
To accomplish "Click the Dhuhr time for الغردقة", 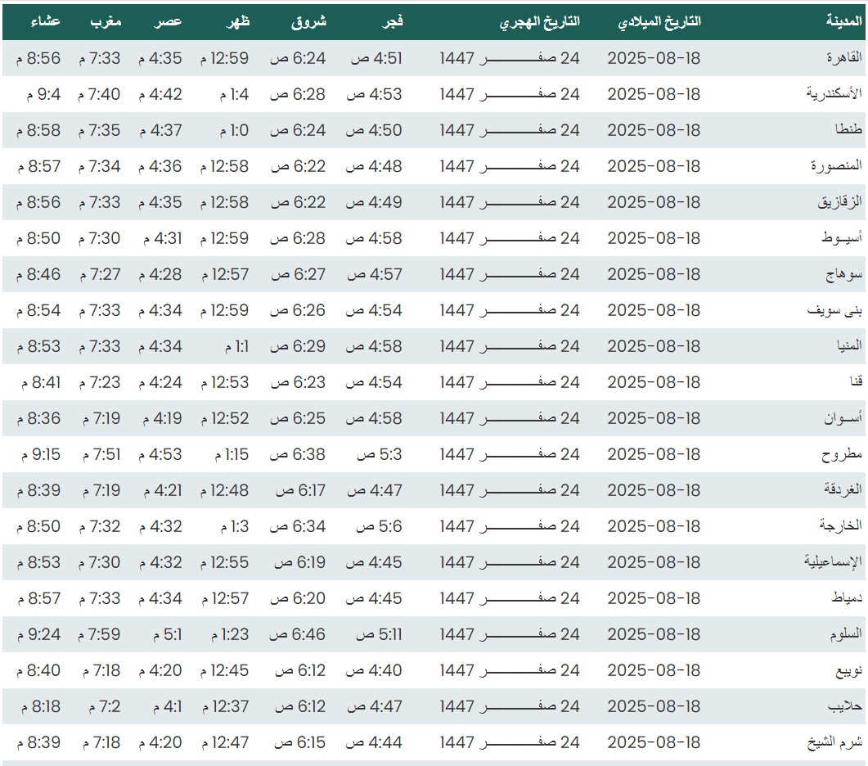I will tap(224, 490).
